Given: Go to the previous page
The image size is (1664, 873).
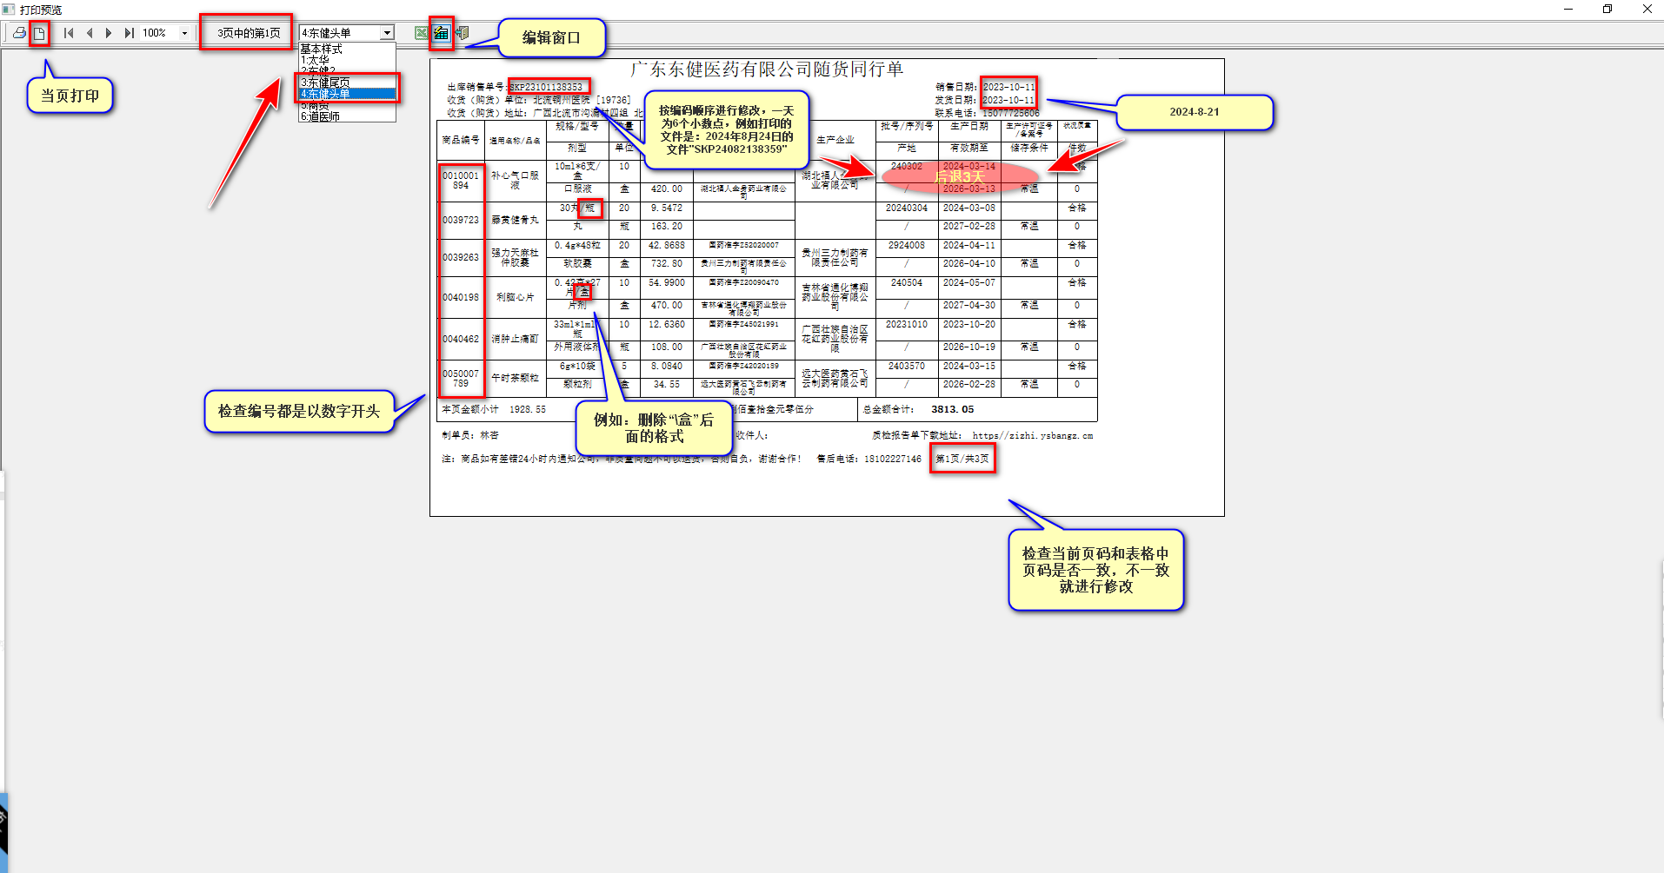Looking at the screenshot, I should tap(89, 33).
